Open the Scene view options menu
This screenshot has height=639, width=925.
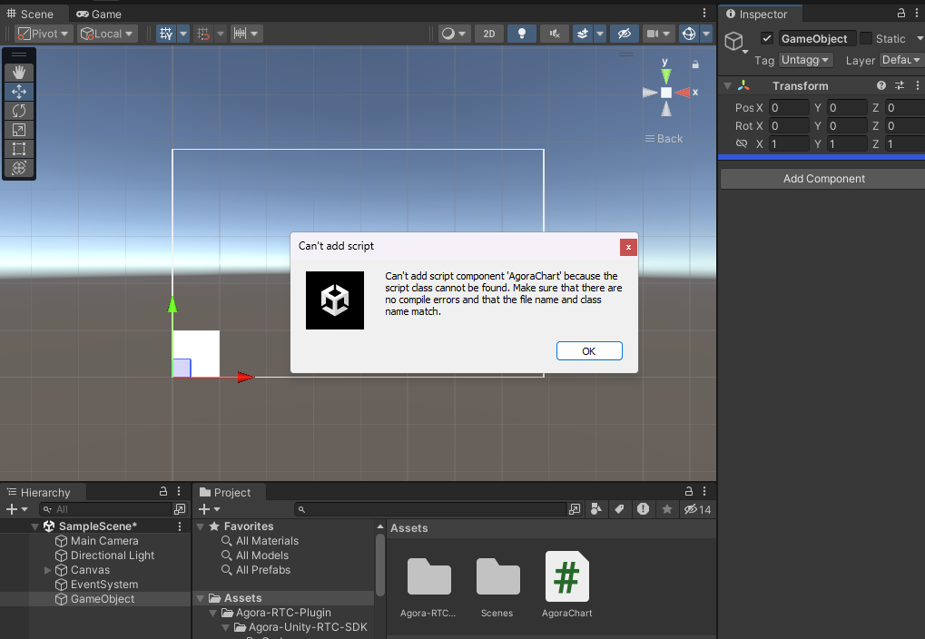704,13
